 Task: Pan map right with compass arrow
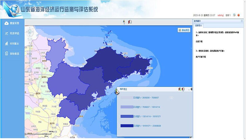coord(33,32)
